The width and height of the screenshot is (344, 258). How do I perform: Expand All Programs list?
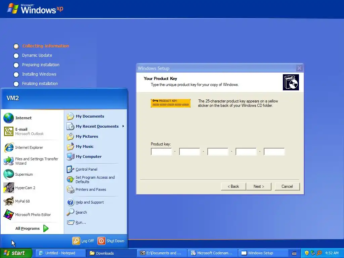tap(32, 228)
